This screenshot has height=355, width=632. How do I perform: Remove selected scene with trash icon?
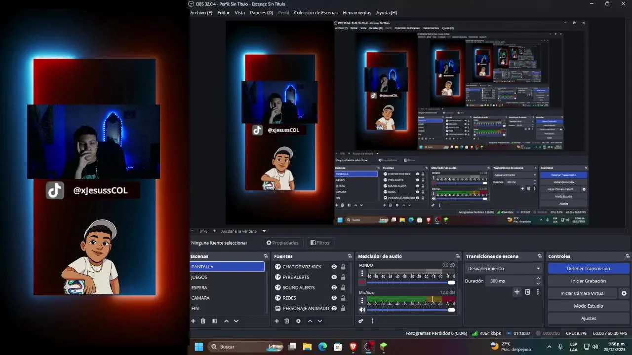(203, 321)
